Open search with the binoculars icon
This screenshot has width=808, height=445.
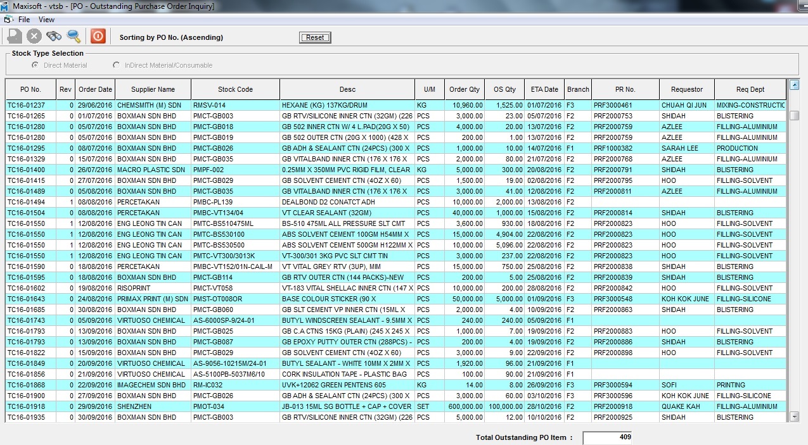pyautogui.click(x=54, y=36)
